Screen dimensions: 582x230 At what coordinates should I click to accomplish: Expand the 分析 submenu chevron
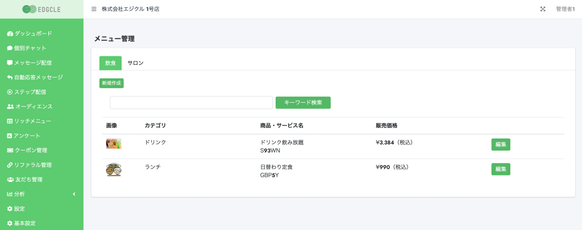tap(74, 194)
